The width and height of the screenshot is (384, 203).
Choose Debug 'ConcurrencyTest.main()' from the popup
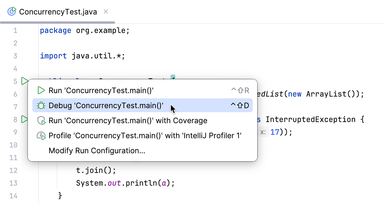tap(106, 106)
